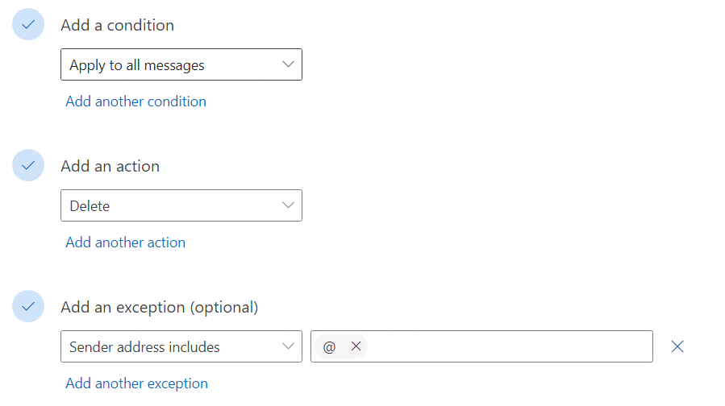Click chevron arrow in the Delete action box
The image size is (725, 406).
[x=288, y=205]
